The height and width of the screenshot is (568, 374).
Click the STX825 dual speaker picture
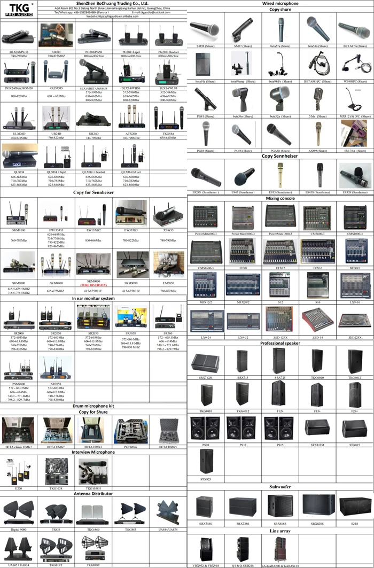click(206, 461)
